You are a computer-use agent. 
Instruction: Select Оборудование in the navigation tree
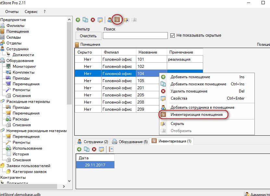(x=20, y=61)
